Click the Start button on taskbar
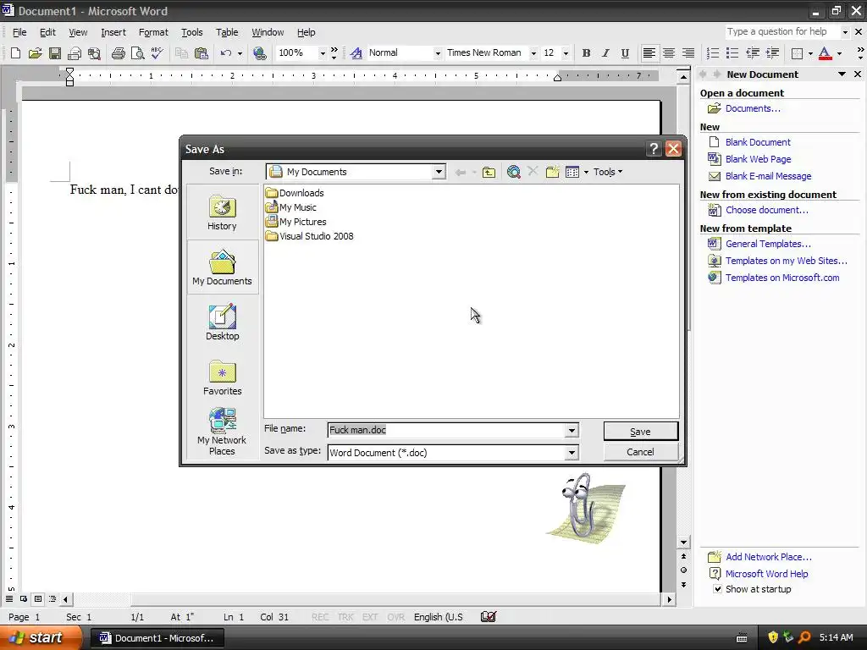 coord(39,637)
